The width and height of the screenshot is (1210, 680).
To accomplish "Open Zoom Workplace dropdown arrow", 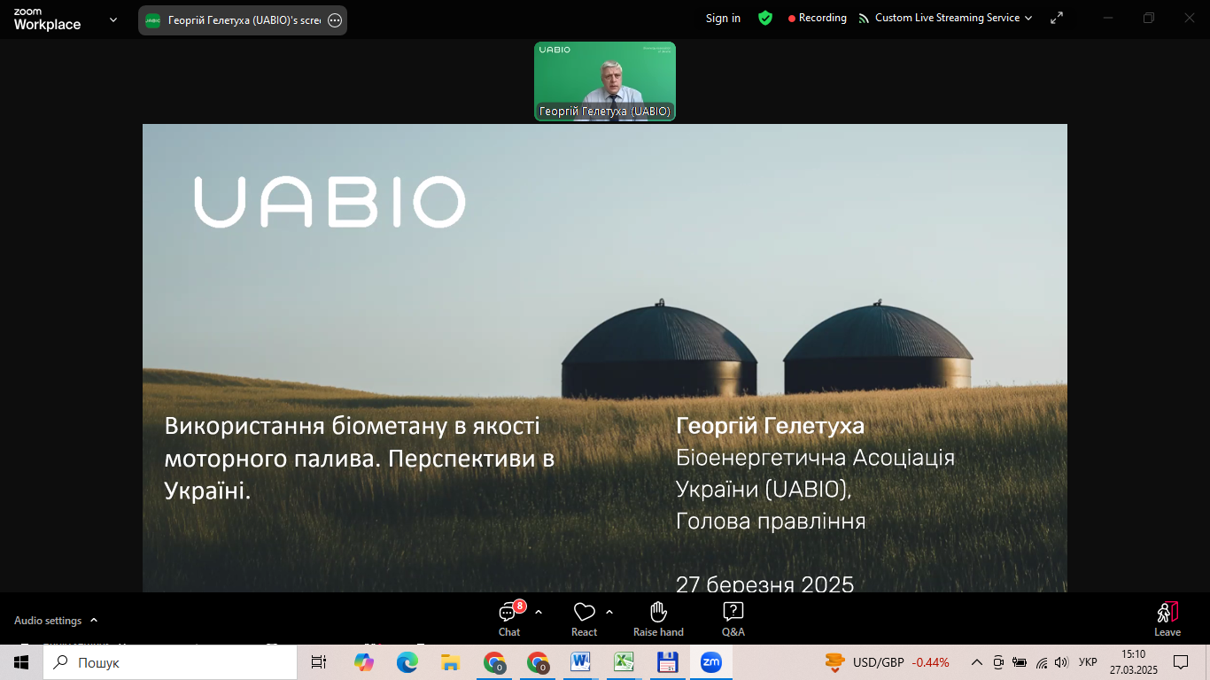I will coord(113,19).
